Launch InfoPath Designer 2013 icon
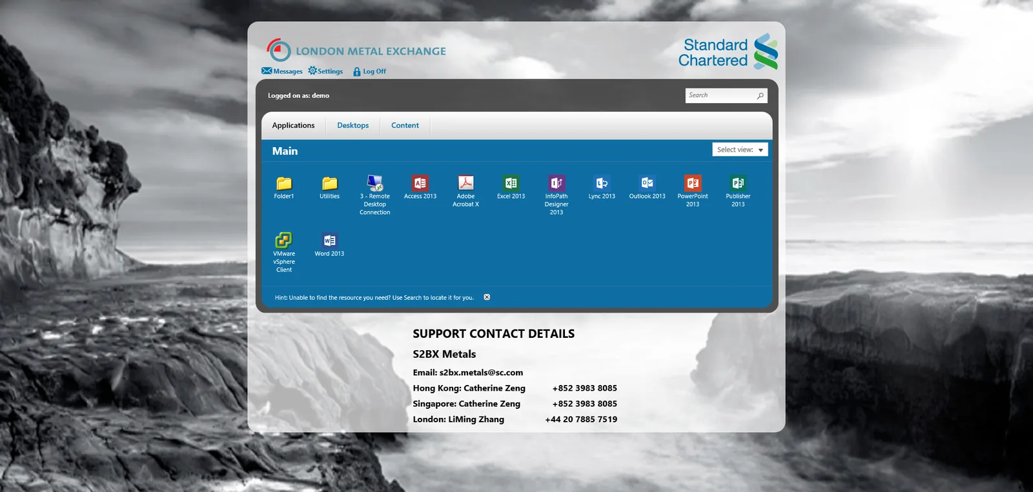This screenshot has width=1033, height=492. point(557,183)
